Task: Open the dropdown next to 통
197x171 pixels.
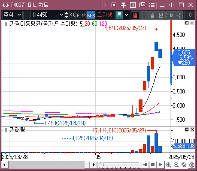Action: click(126, 15)
